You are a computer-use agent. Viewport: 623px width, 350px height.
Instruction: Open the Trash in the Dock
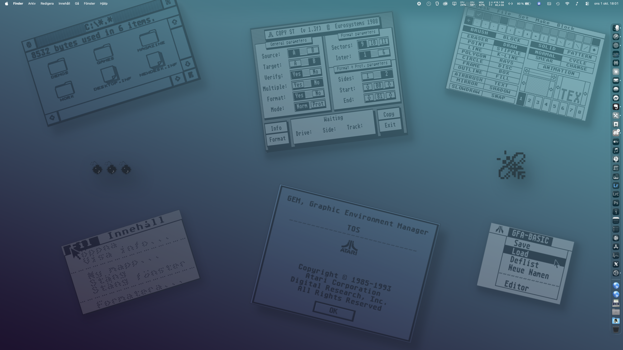616,329
